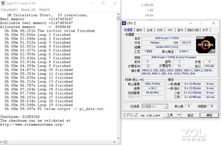
Task: Click the Loop 1 finished line
Action: pyautogui.click(x=38, y=34)
